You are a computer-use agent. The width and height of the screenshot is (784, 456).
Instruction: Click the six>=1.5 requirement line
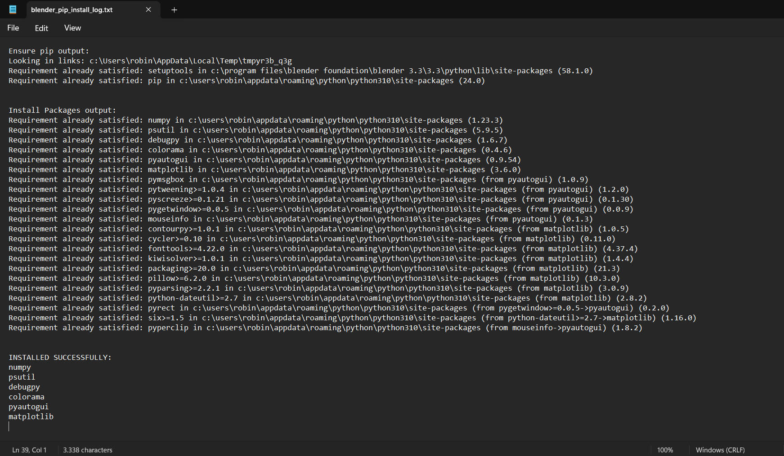[352, 318]
